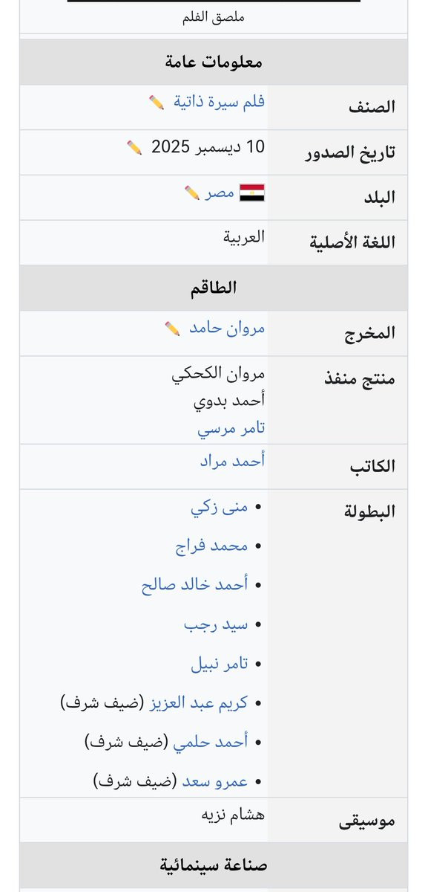Open the مصر country link
This screenshot has height=892, width=425.
tap(220, 193)
